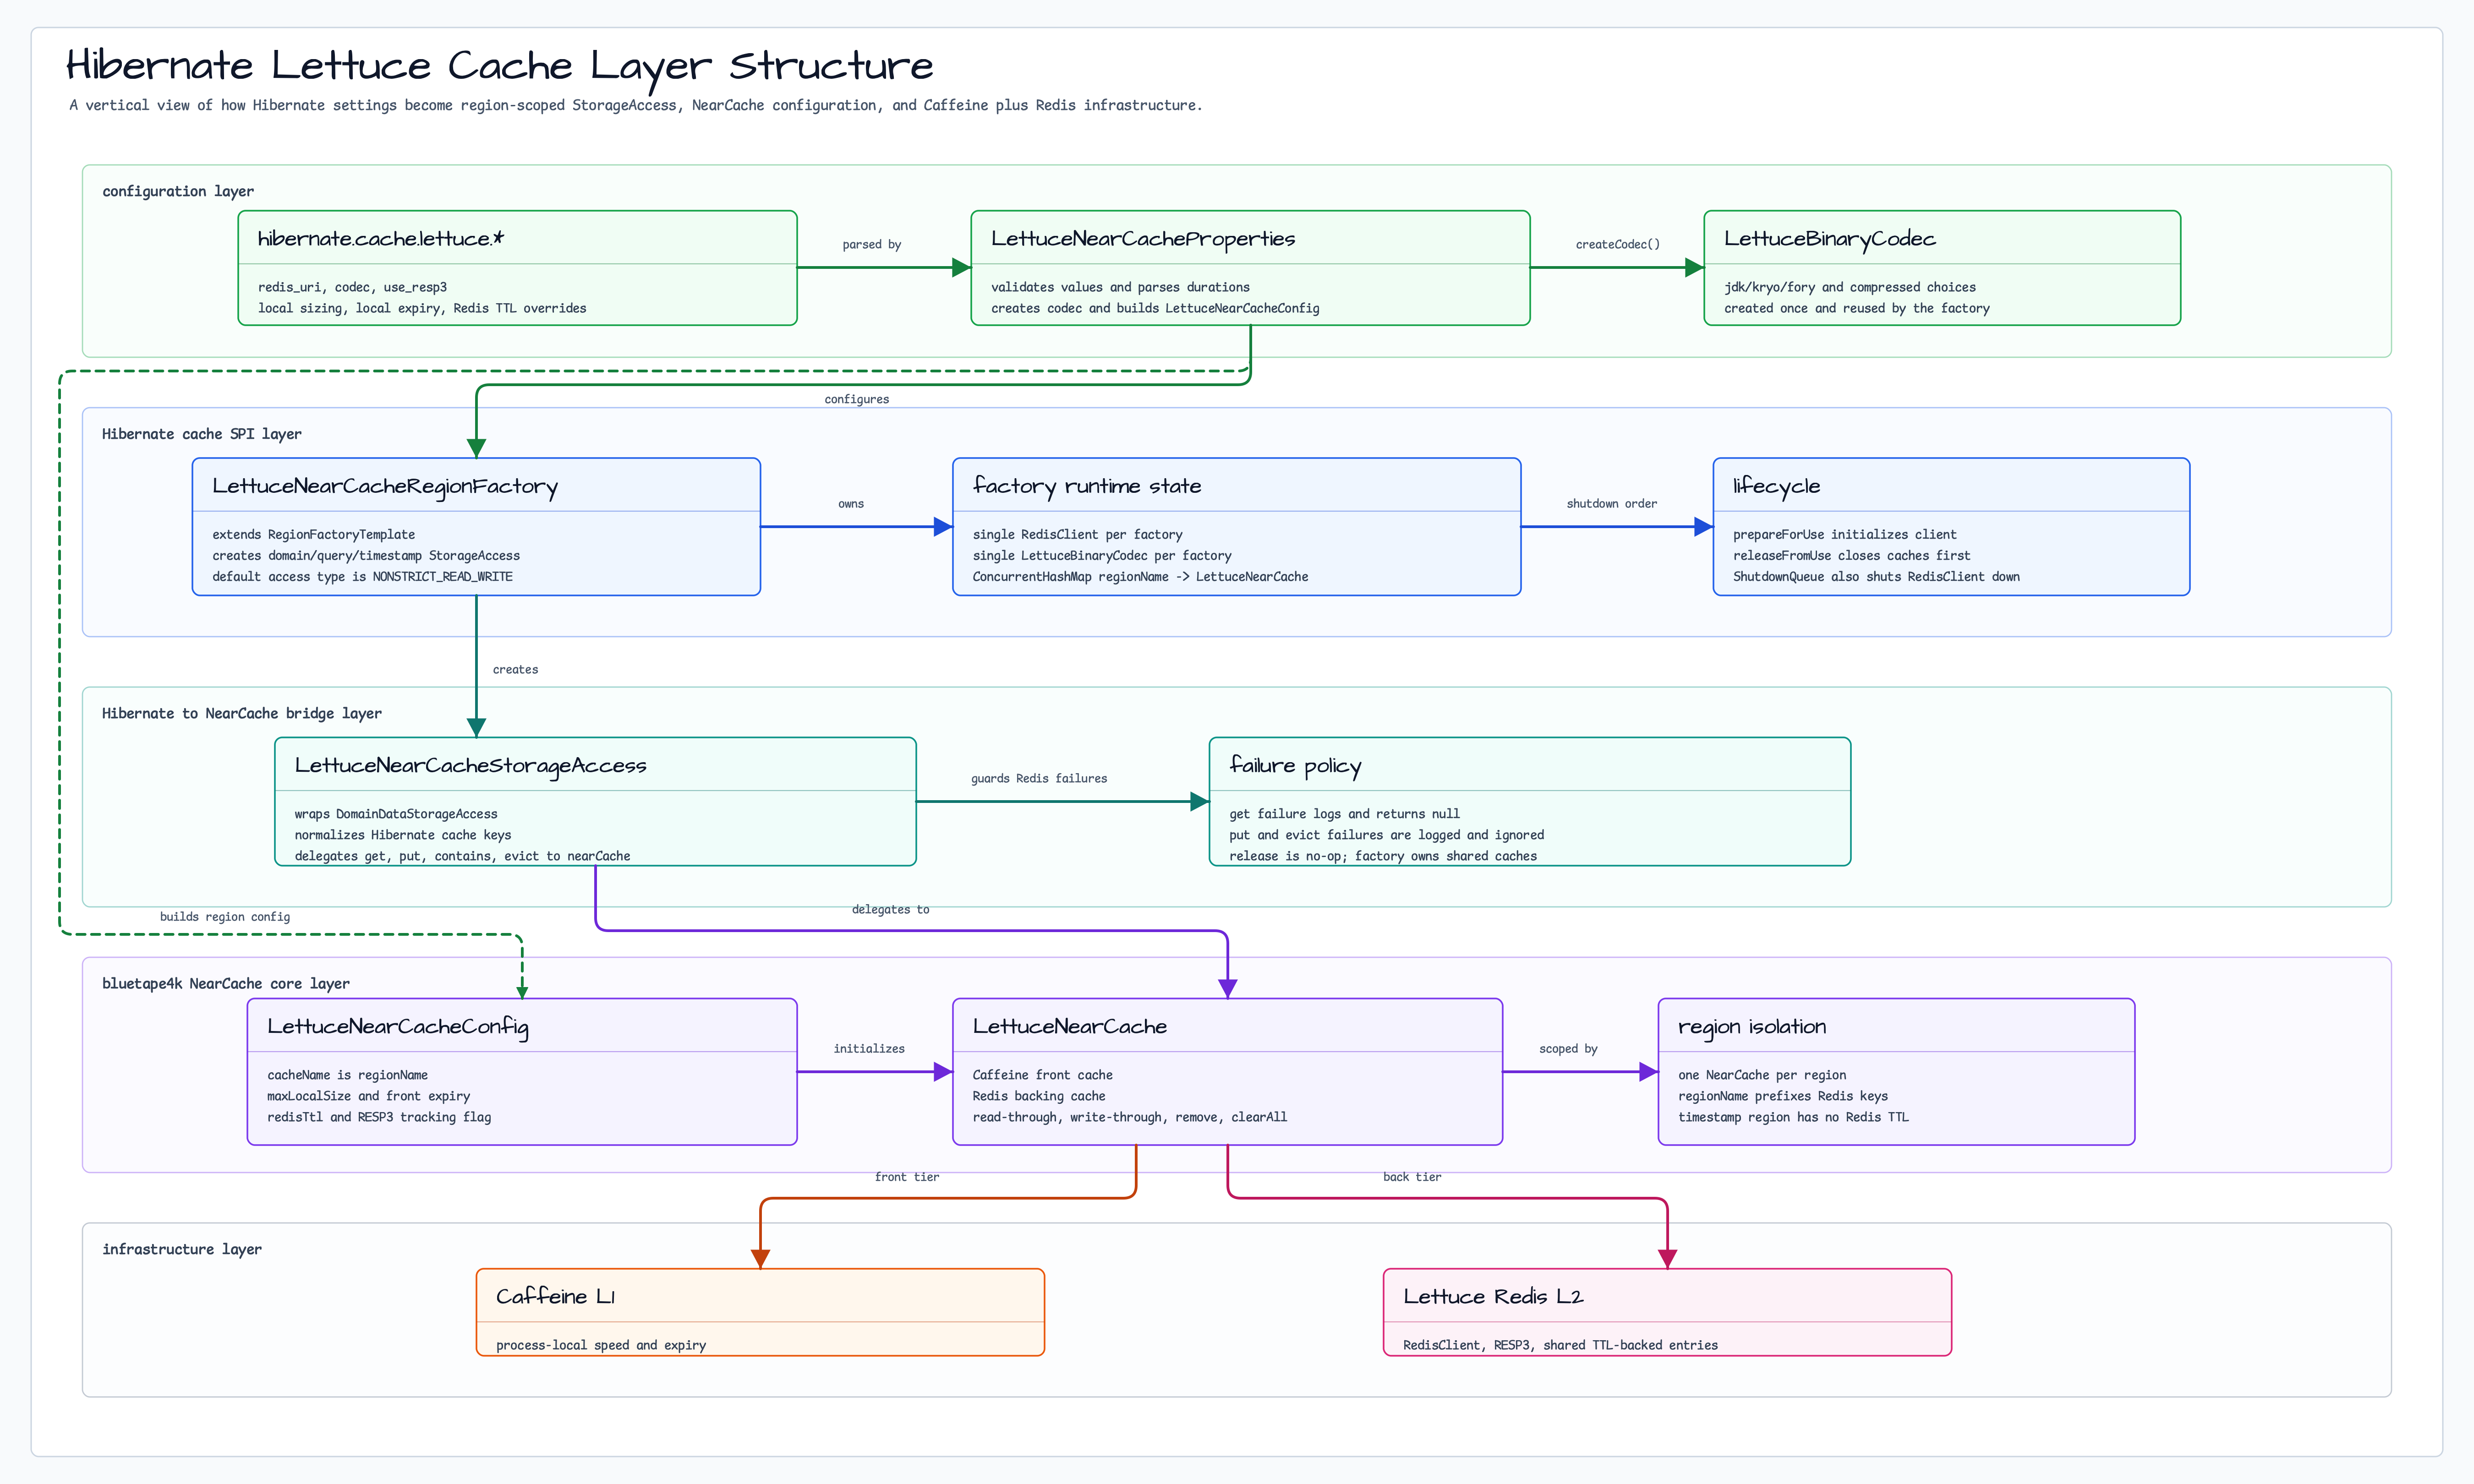Click 'ConcurrentHashMap regionName -> LettuceNearCache' line
Viewport: 2474px width, 1484px height.
click(x=1141, y=577)
